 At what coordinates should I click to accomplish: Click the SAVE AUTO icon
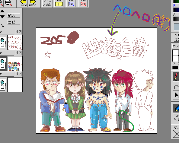coord(59,3)
